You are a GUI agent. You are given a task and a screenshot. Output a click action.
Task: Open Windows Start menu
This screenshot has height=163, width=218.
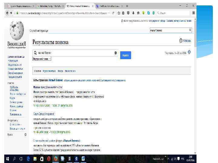(8, 159)
